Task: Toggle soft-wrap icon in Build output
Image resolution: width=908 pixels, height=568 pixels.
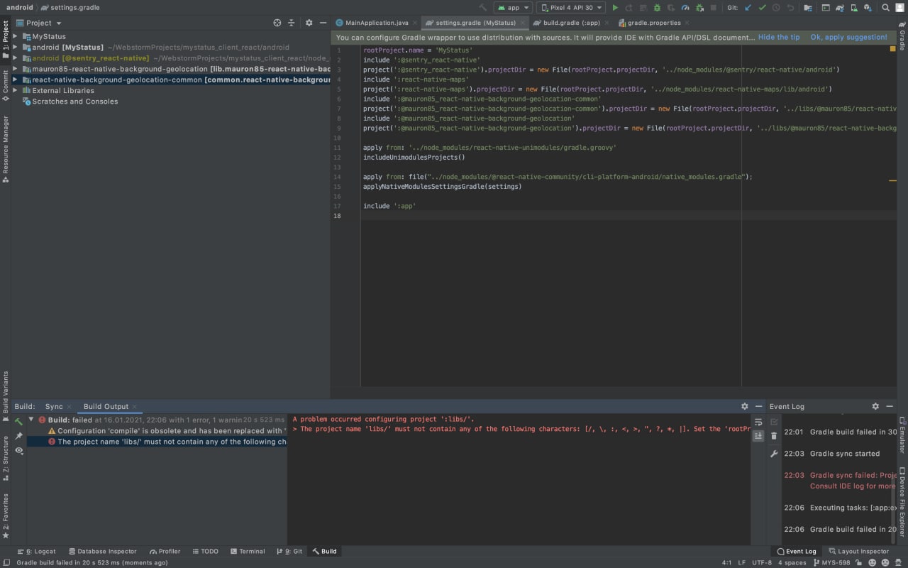Action: click(758, 422)
